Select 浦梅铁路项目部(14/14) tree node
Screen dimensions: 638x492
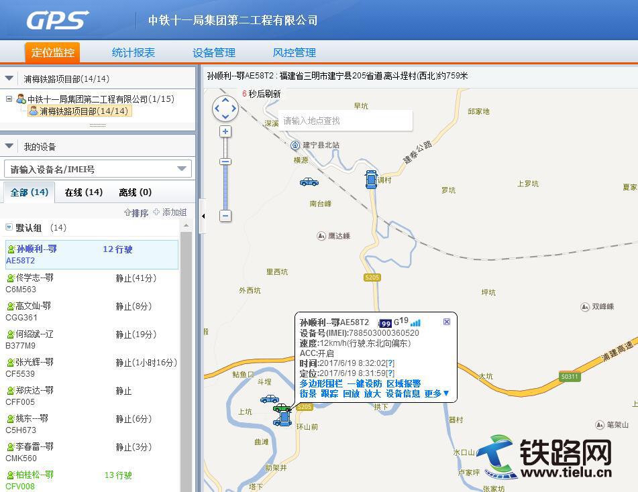coord(80,111)
